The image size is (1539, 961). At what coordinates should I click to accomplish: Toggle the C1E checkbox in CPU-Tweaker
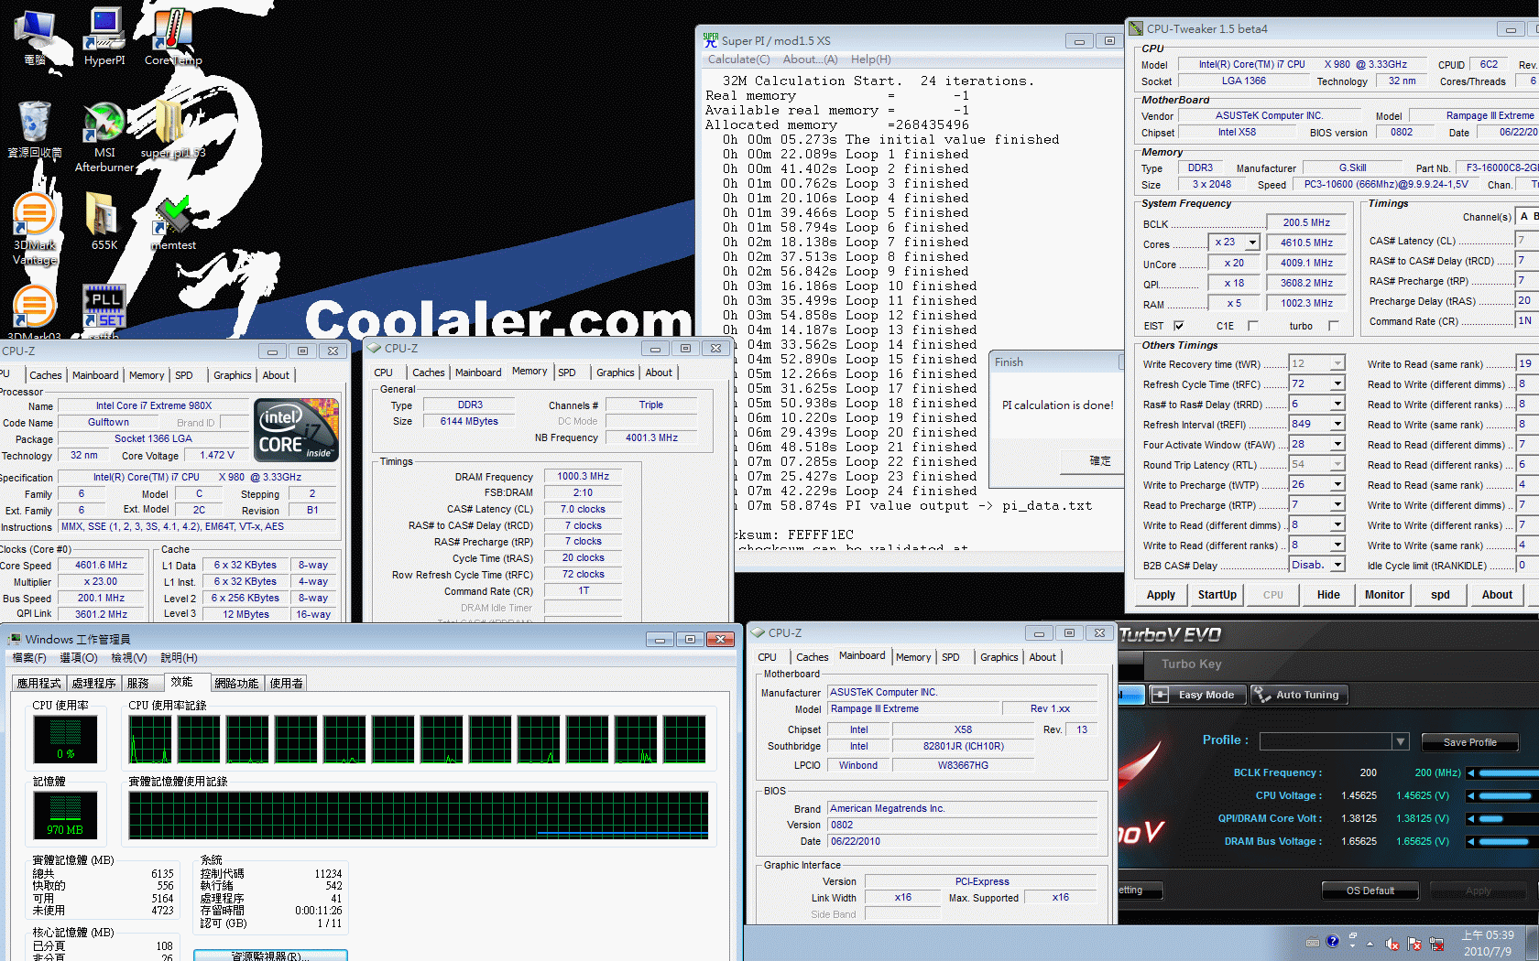click(x=1253, y=326)
